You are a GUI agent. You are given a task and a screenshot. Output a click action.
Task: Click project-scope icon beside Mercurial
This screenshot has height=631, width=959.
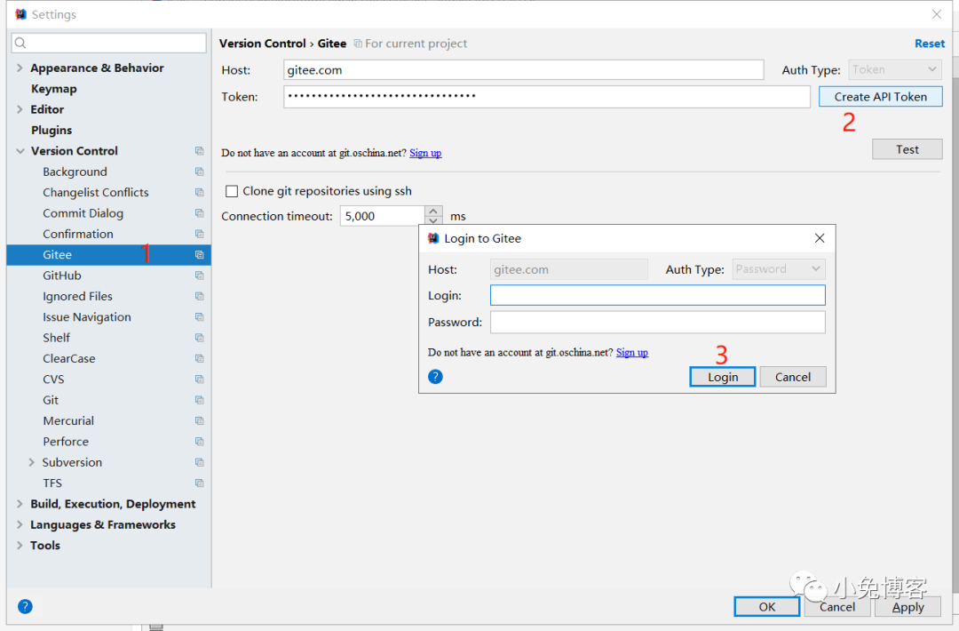coord(200,421)
